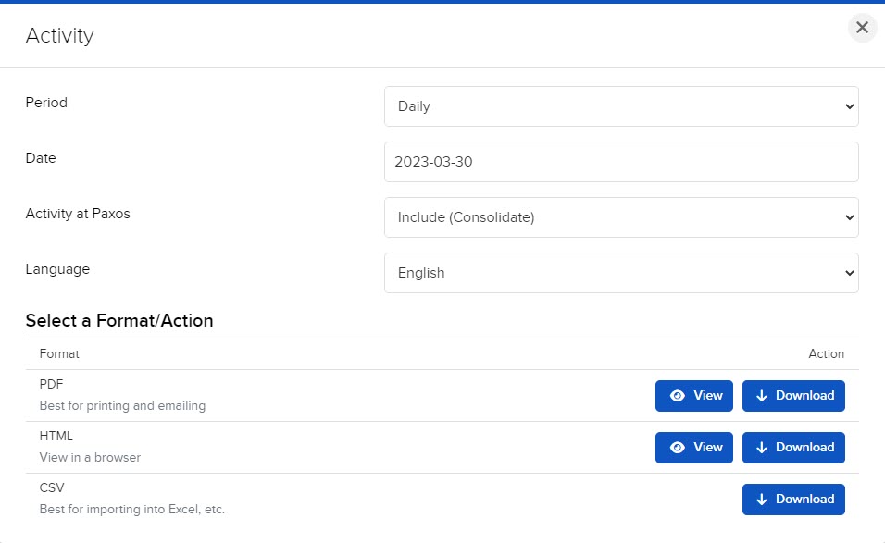885x543 pixels.
Task: Open the Period dropdown showing Daily
Action: pos(620,106)
